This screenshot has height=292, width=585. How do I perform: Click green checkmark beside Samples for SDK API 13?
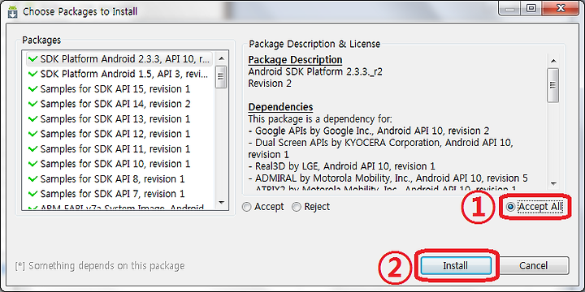click(32, 118)
